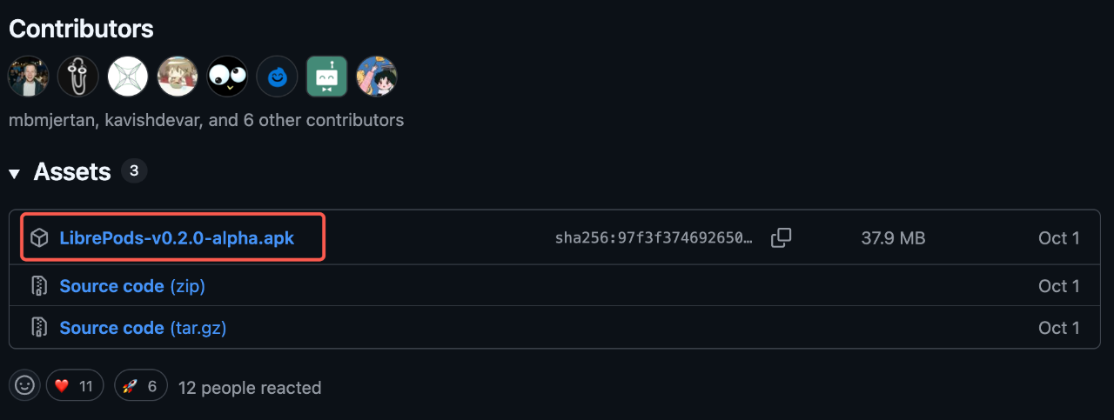
Task: Click the white geometric pattern avatar
Action: [128, 77]
